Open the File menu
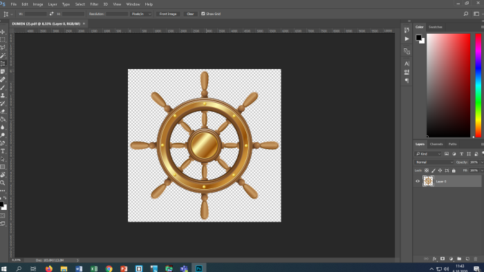 14,4
